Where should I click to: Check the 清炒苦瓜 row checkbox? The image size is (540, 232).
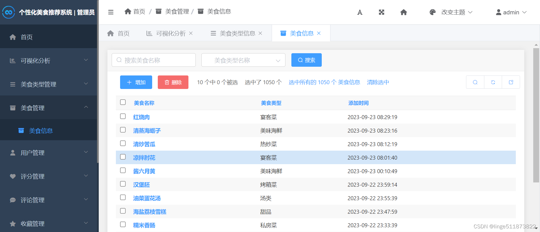pyautogui.click(x=123, y=143)
